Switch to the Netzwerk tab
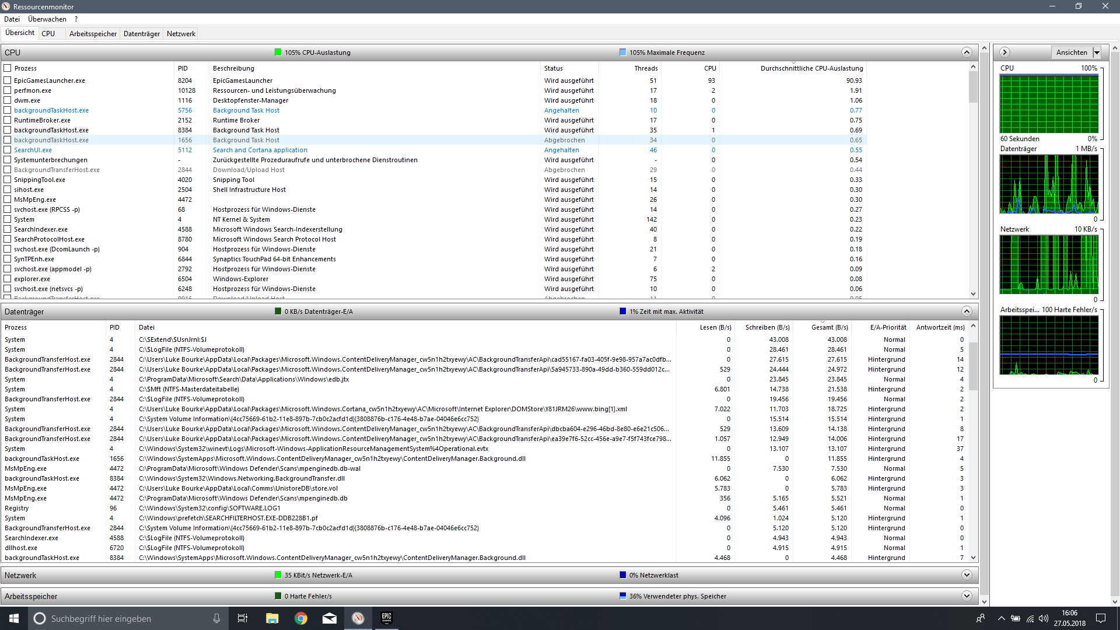 click(x=181, y=34)
